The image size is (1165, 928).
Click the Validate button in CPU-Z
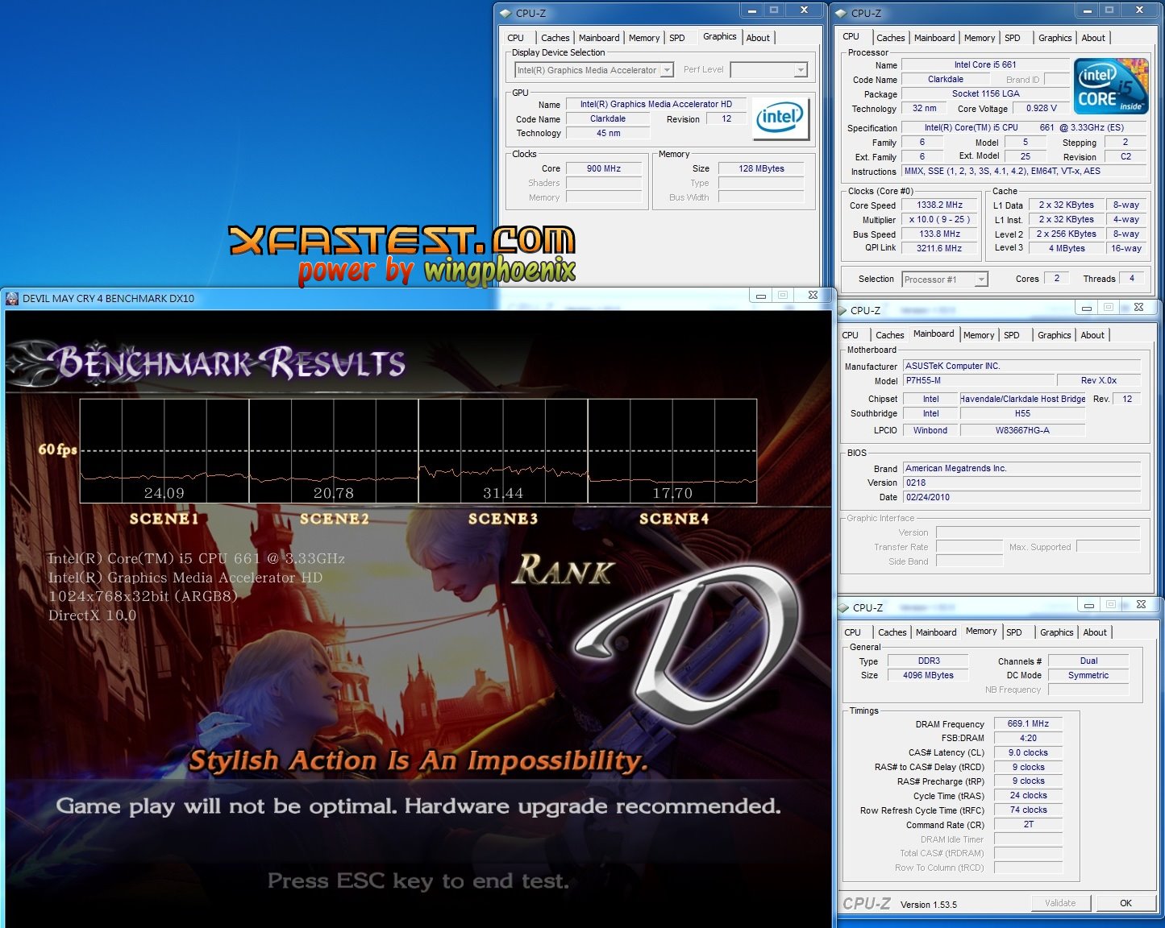(1060, 903)
